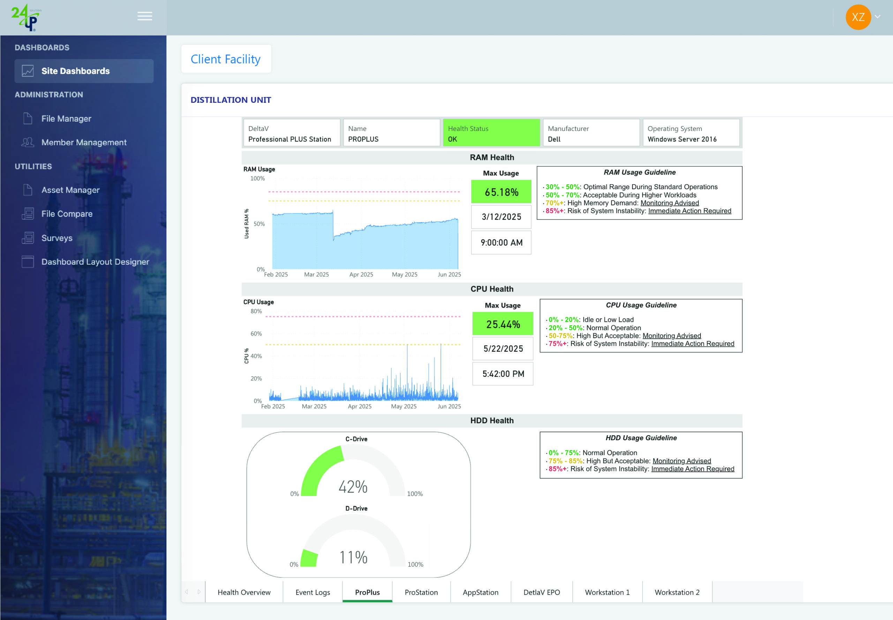Open the Event Logs tab
Image resolution: width=893 pixels, height=620 pixels.
(312, 592)
